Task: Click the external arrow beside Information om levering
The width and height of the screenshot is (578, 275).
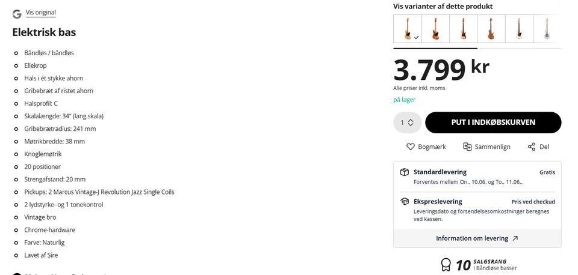Action: pyautogui.click(x=515, y=238)
